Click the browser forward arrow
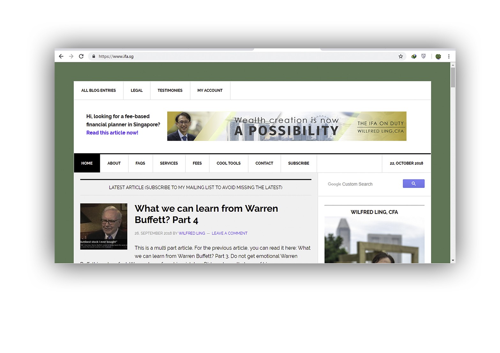 [71, 56]
